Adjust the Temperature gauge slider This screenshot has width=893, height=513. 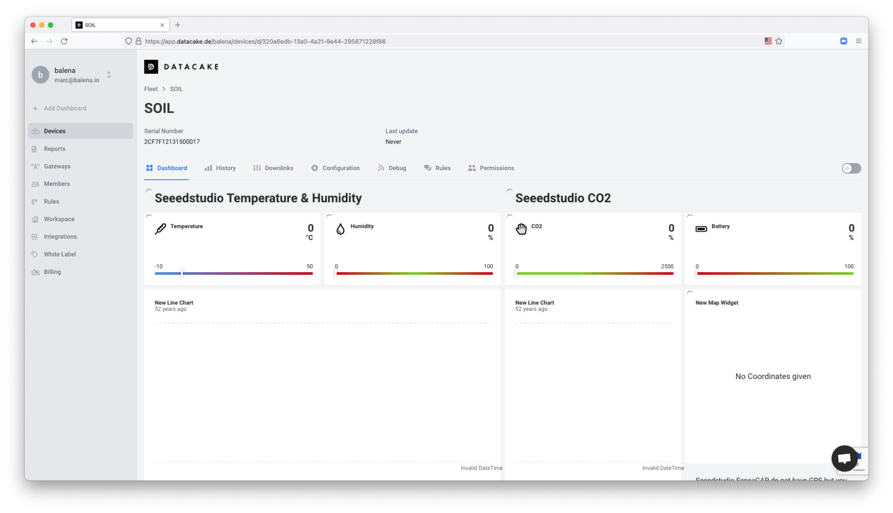[181, 273]
